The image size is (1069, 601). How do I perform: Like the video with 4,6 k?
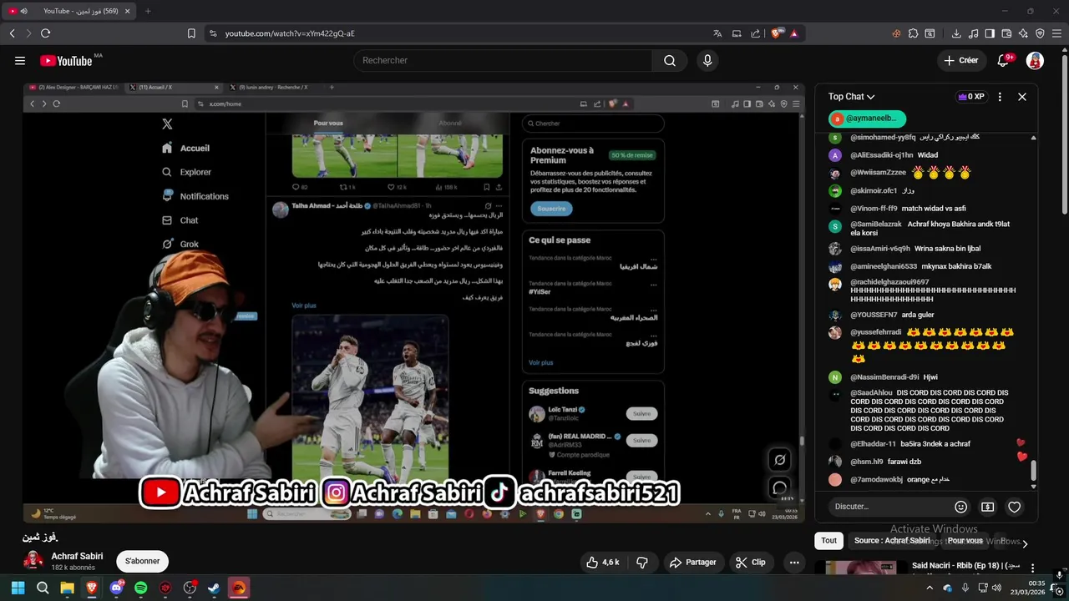tap(603, 562)
